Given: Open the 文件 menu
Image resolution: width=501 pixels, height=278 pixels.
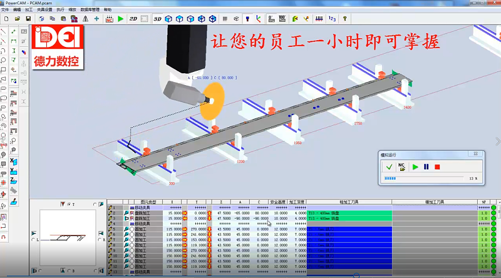Looking at the screenshot, I should [5, 10].
